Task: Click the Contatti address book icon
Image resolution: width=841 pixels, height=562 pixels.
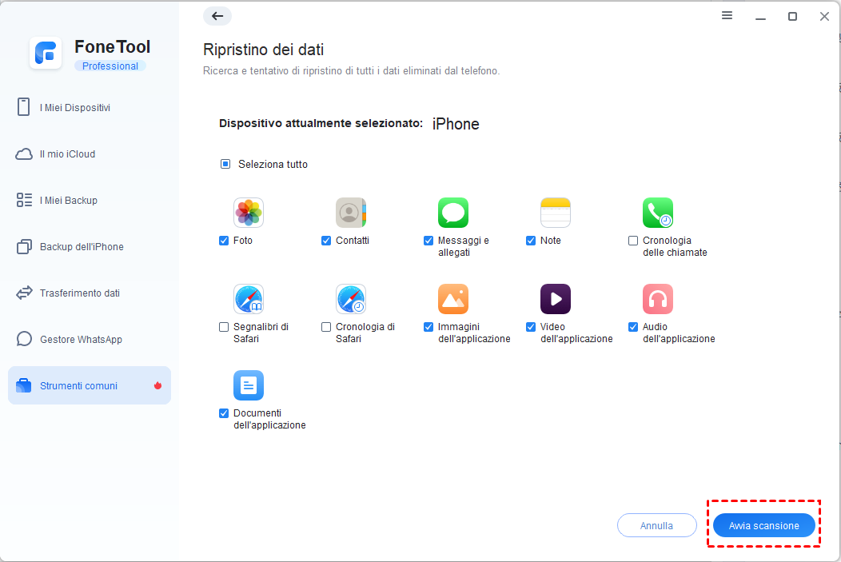Action: pyautogui.click(x=351, y=213)
